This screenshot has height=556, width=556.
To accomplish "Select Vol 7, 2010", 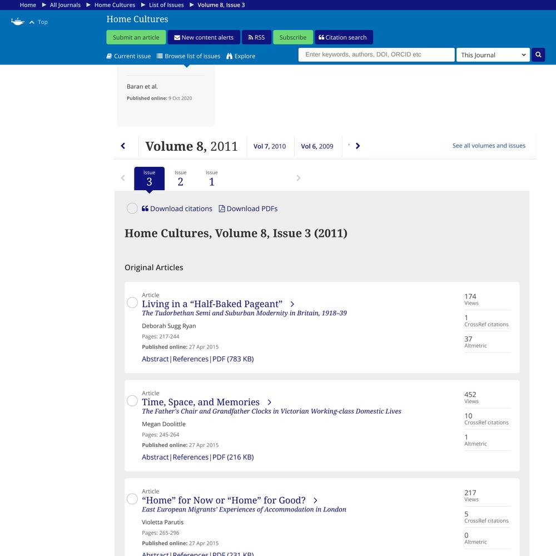I will pos(270,146).
